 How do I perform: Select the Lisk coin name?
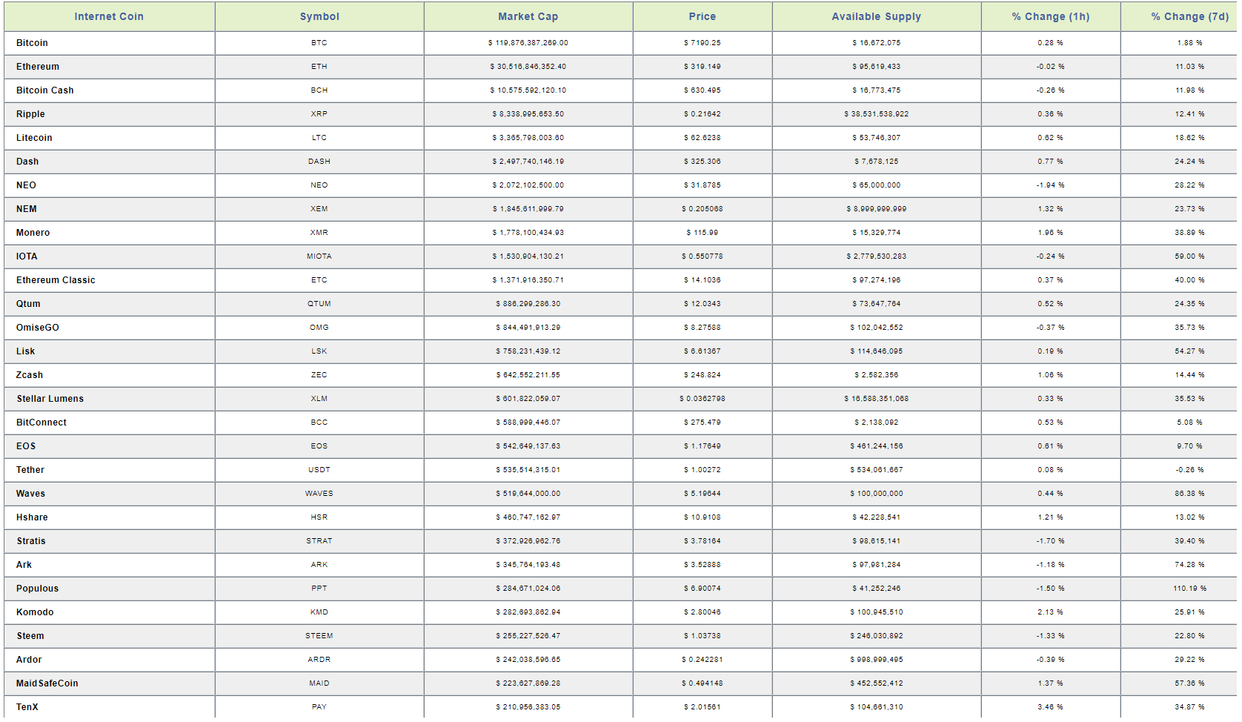[x=26, y=351]
